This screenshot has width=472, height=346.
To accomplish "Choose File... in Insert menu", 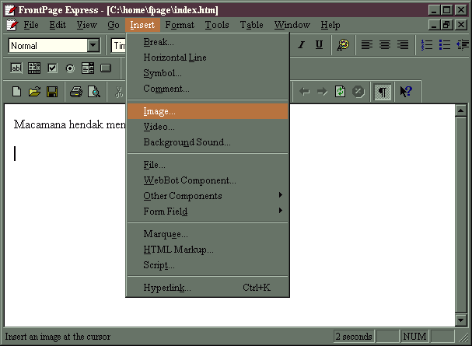I will (208, 165).
